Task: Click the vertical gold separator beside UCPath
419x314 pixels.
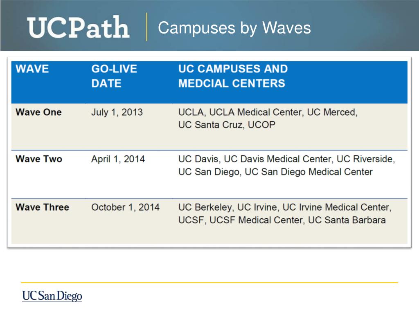Action: point(146,27)
